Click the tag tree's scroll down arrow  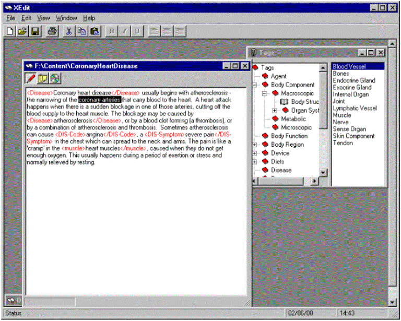[x=323, y=173]
